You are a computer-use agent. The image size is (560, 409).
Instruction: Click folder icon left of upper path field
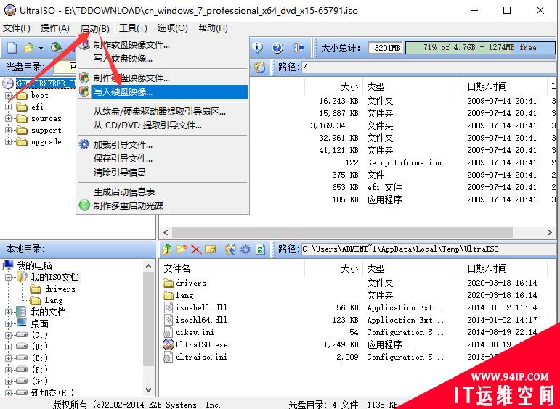click(x=260, y=67)
